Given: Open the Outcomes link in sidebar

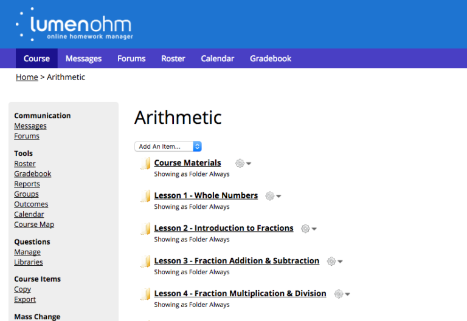Looking at the screenshot, I should [31, 204].
